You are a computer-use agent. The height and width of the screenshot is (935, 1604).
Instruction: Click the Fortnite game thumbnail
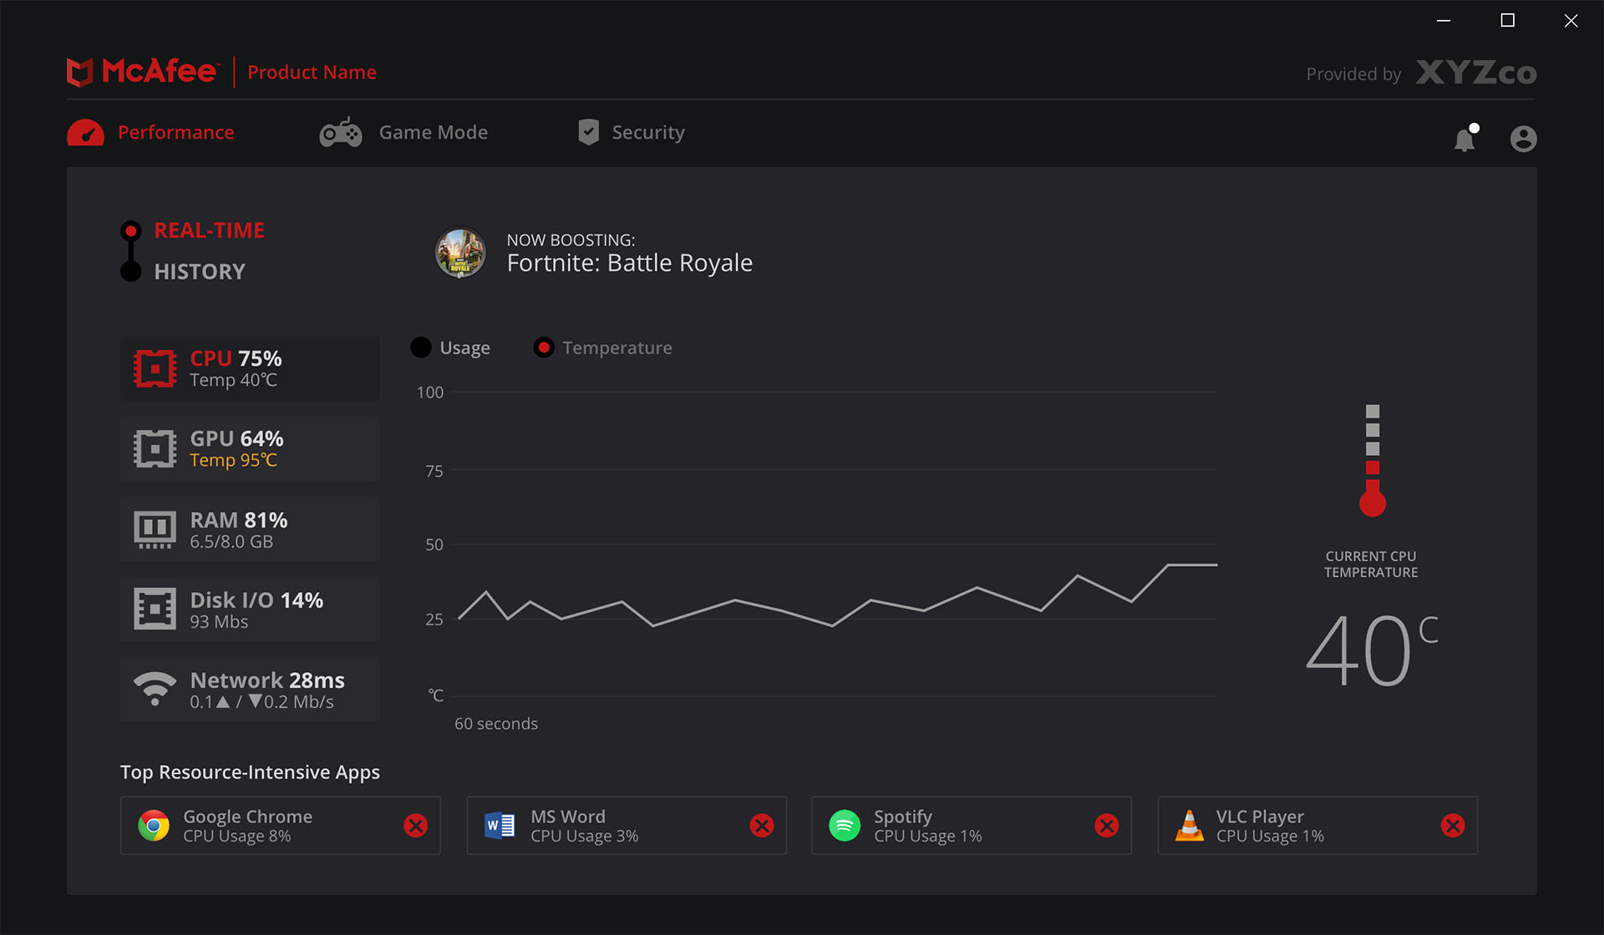(x=460, y=253)
